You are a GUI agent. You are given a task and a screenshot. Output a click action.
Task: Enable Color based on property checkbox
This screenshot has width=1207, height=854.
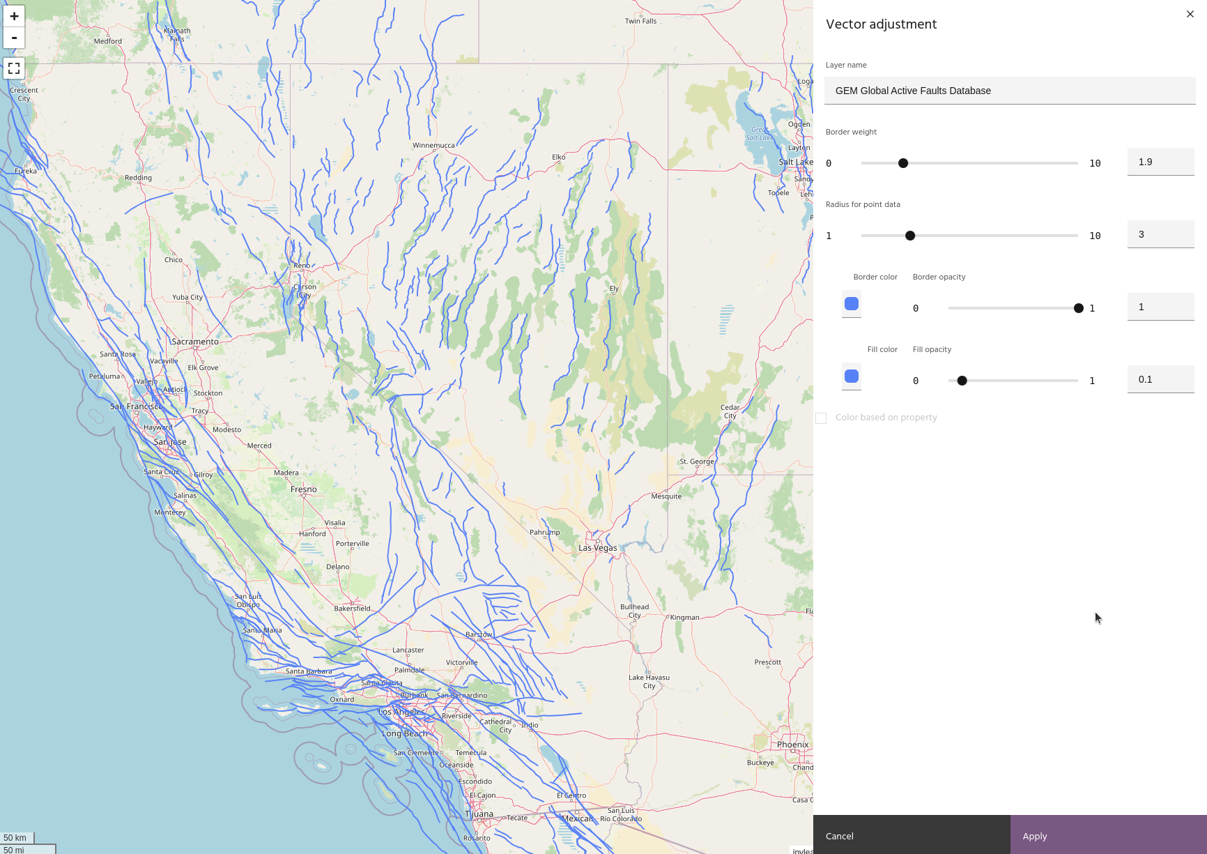click(821, 418)
